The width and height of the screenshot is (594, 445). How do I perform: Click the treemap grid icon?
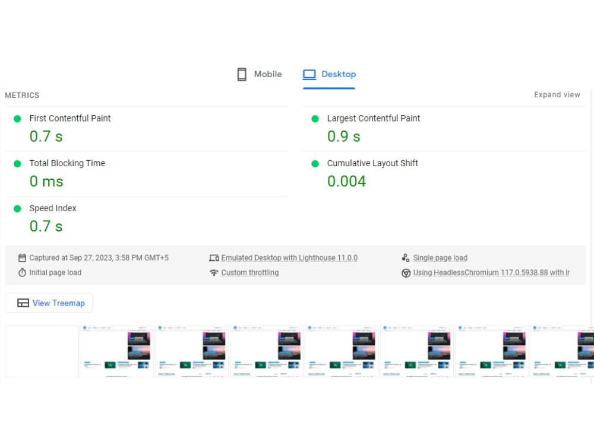pyautogui.click(x=23, y=303)
